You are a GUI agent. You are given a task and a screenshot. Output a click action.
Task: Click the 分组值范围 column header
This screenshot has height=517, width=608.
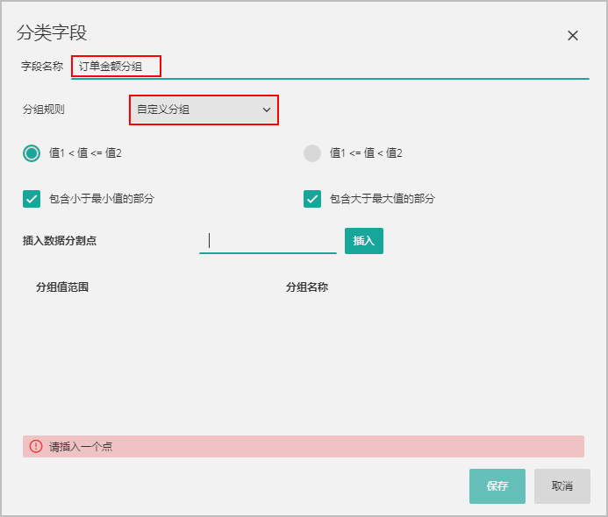click(x=62, y=287)
